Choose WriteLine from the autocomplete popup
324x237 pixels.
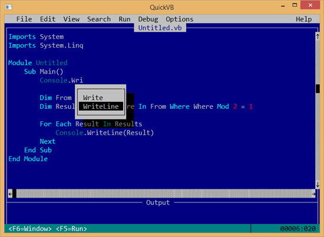pos(101,106)
